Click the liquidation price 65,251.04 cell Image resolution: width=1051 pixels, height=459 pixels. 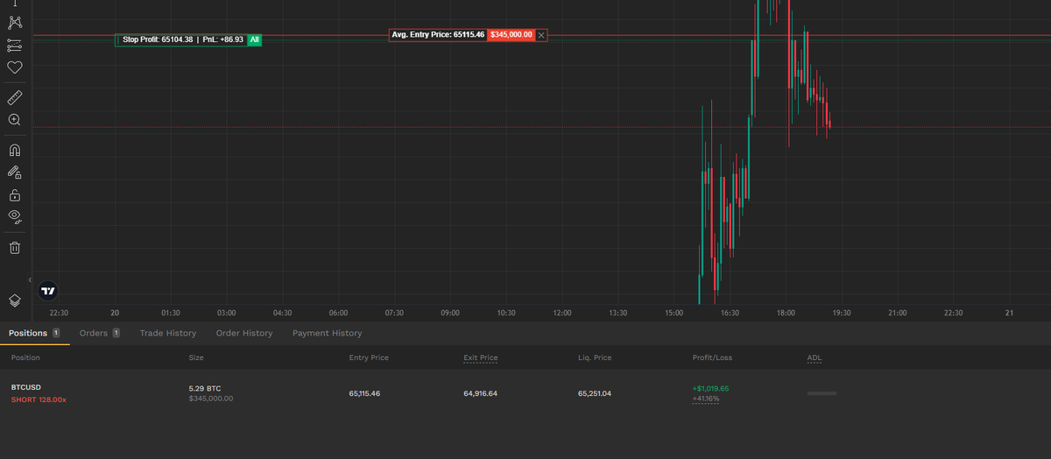(x=595, y=393)
